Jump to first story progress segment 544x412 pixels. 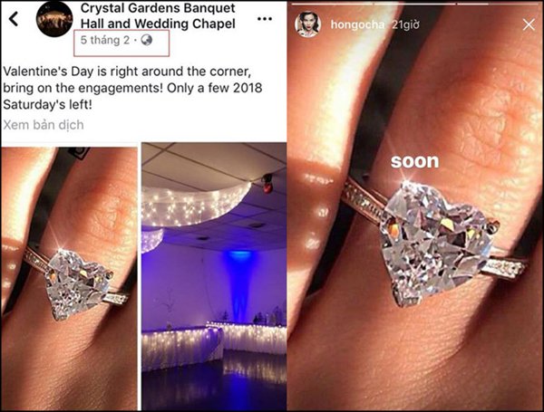pyautogui.click(x=332, y=4)
